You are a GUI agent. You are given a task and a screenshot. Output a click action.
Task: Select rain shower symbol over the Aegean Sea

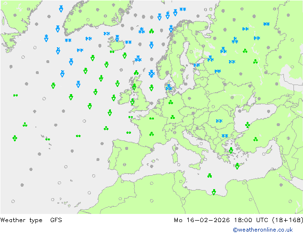231,150
